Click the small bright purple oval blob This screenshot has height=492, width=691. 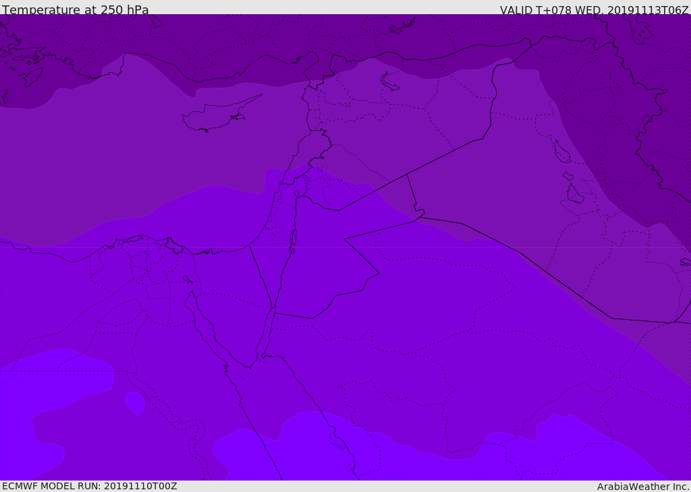pyautogui.click(x=135, y=403)
